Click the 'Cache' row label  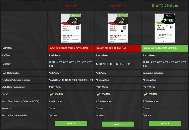[5, 94]
